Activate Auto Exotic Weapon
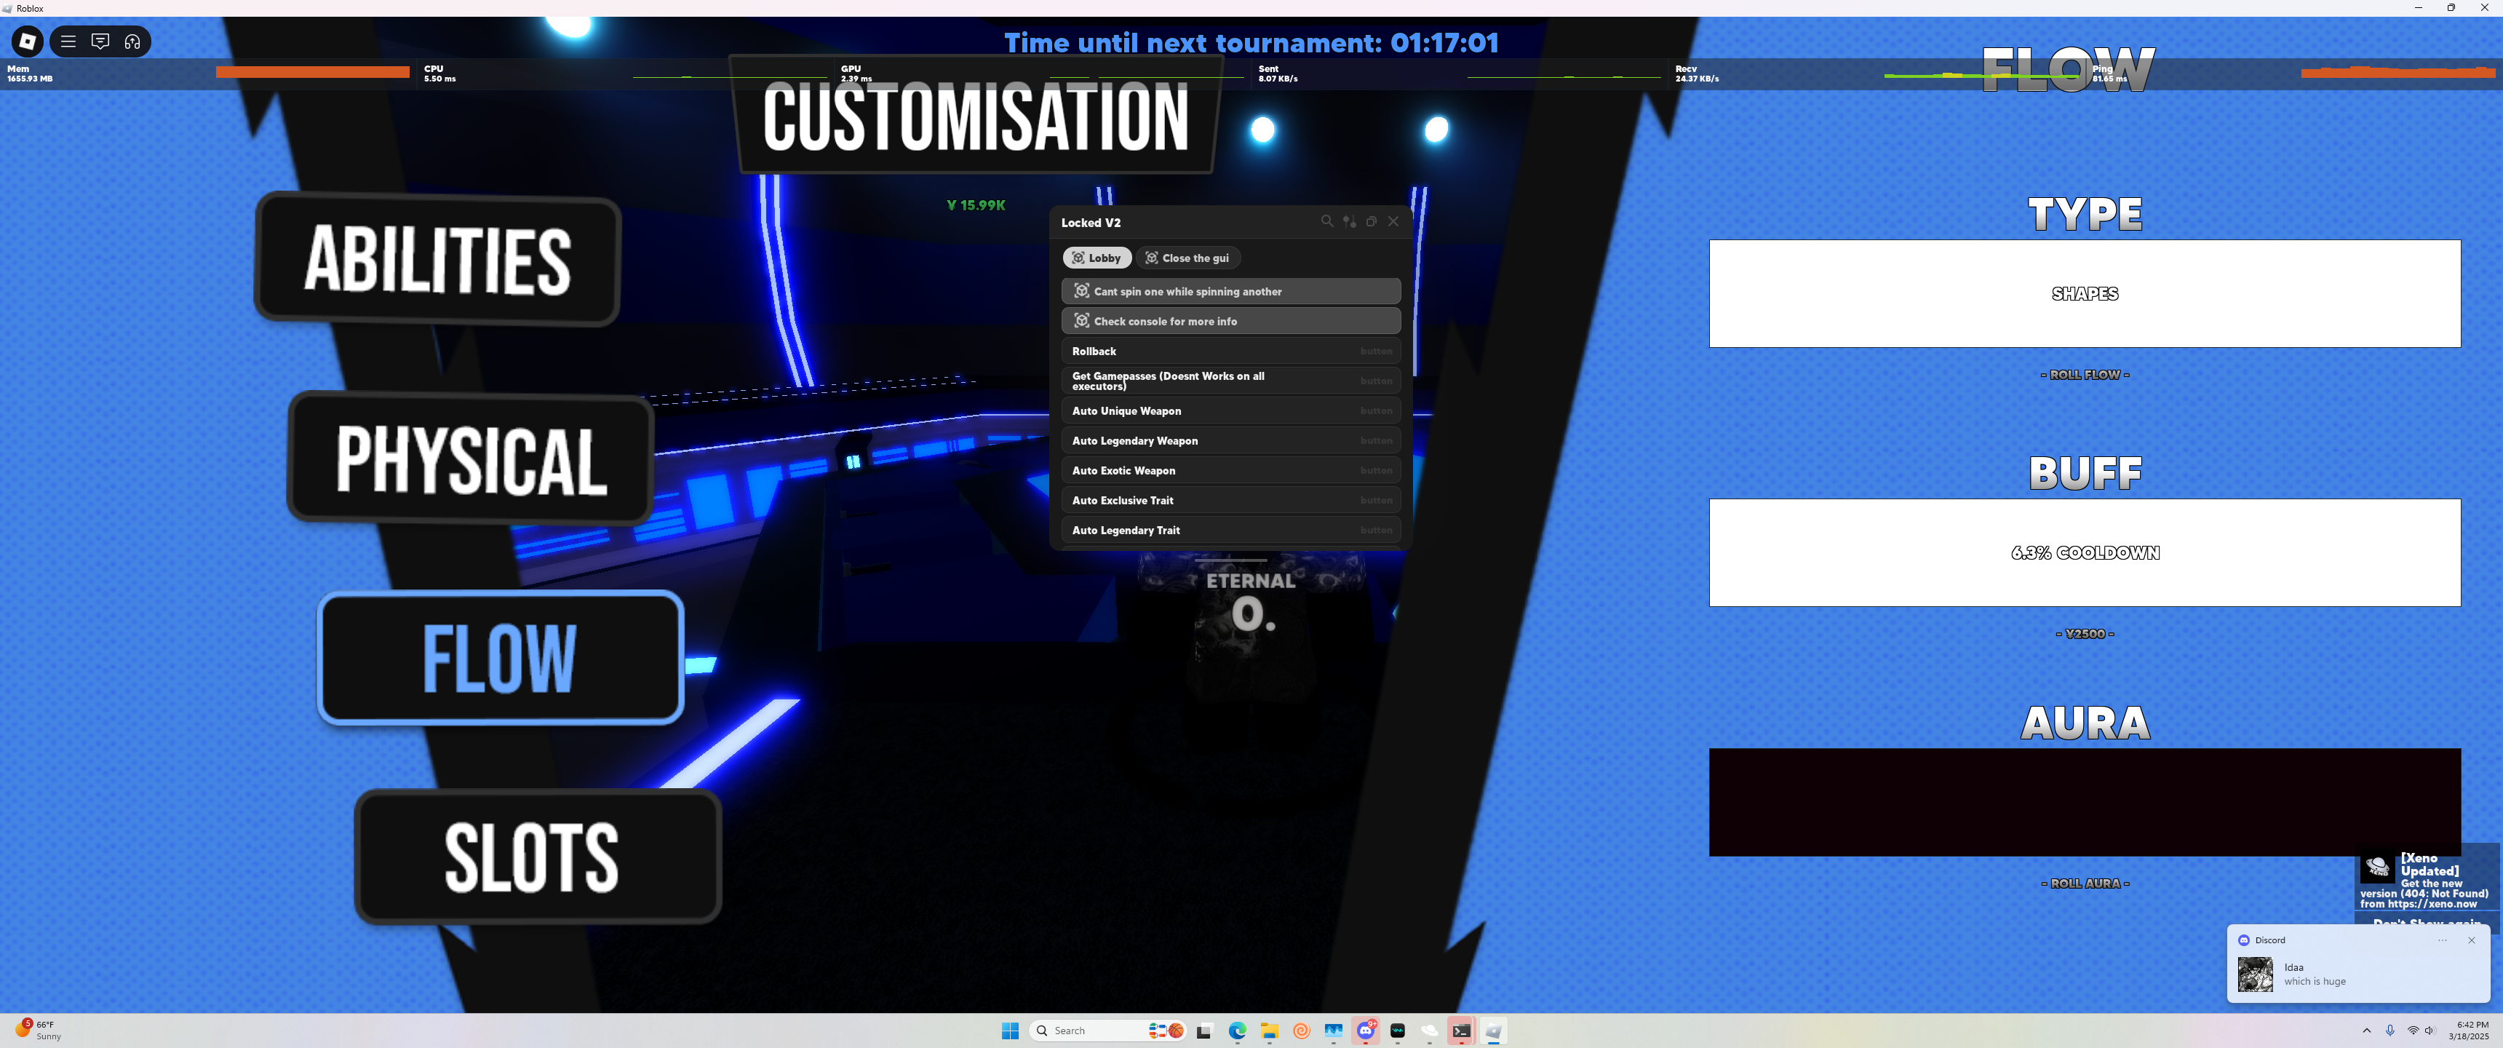 1230,471
